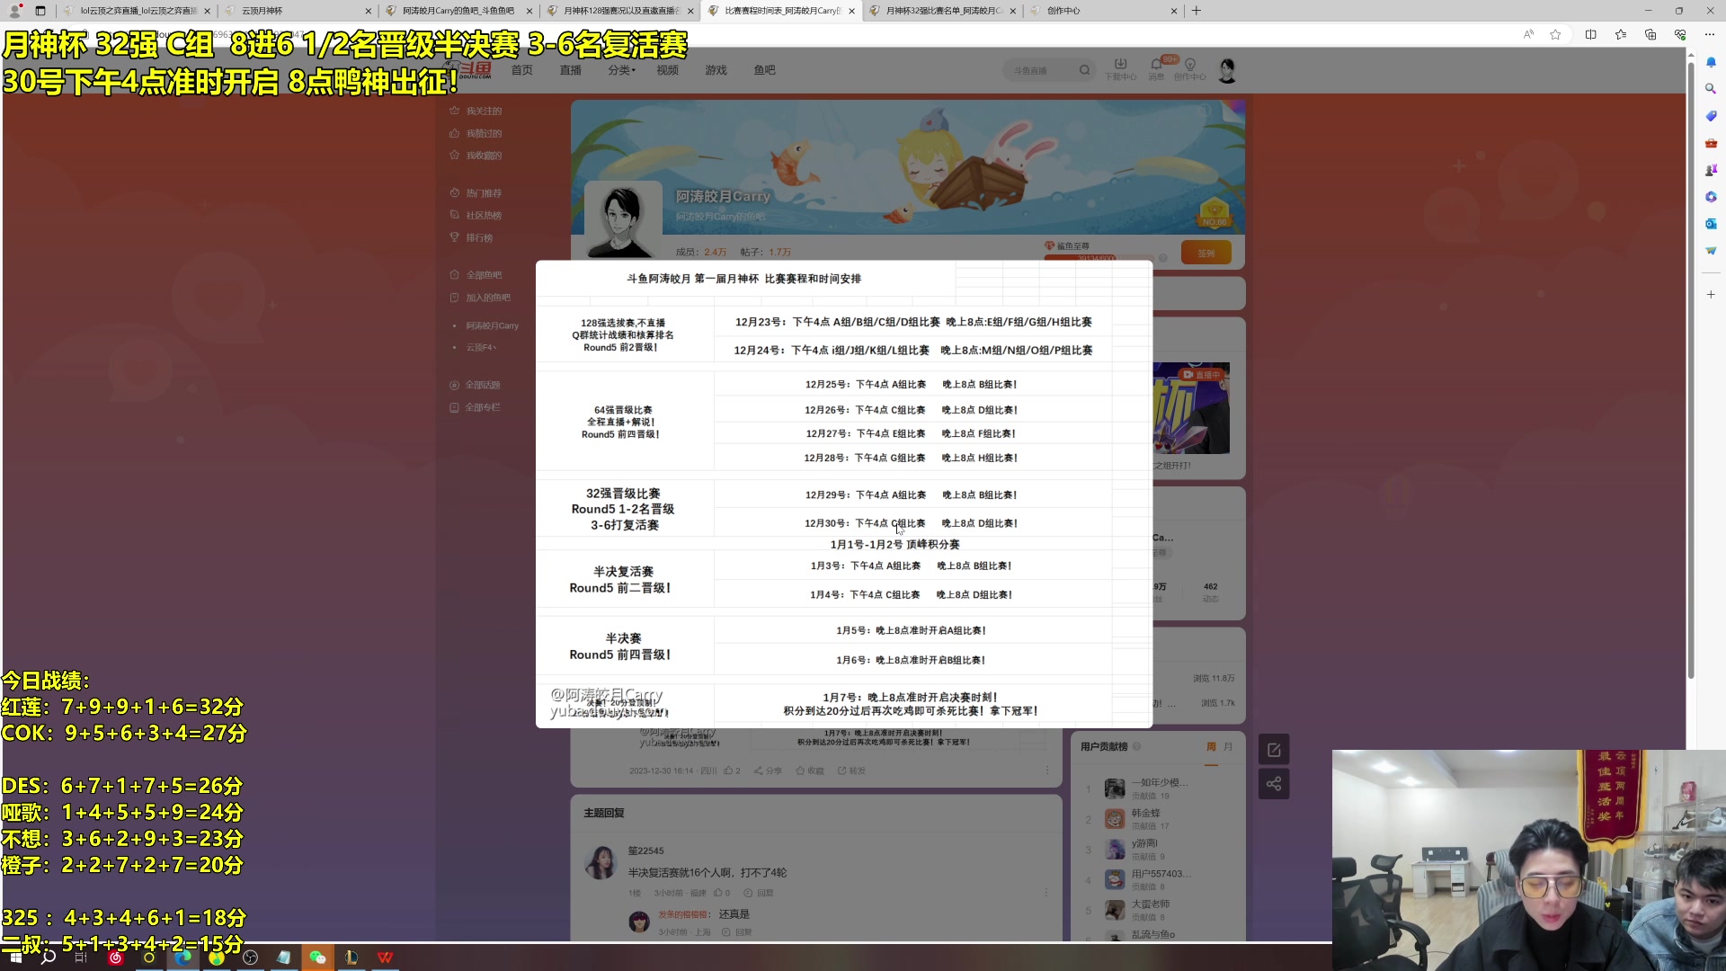Open 我关注的 in the left sidebar
This screenshot has height=971, width=1726.
[476, 111]
